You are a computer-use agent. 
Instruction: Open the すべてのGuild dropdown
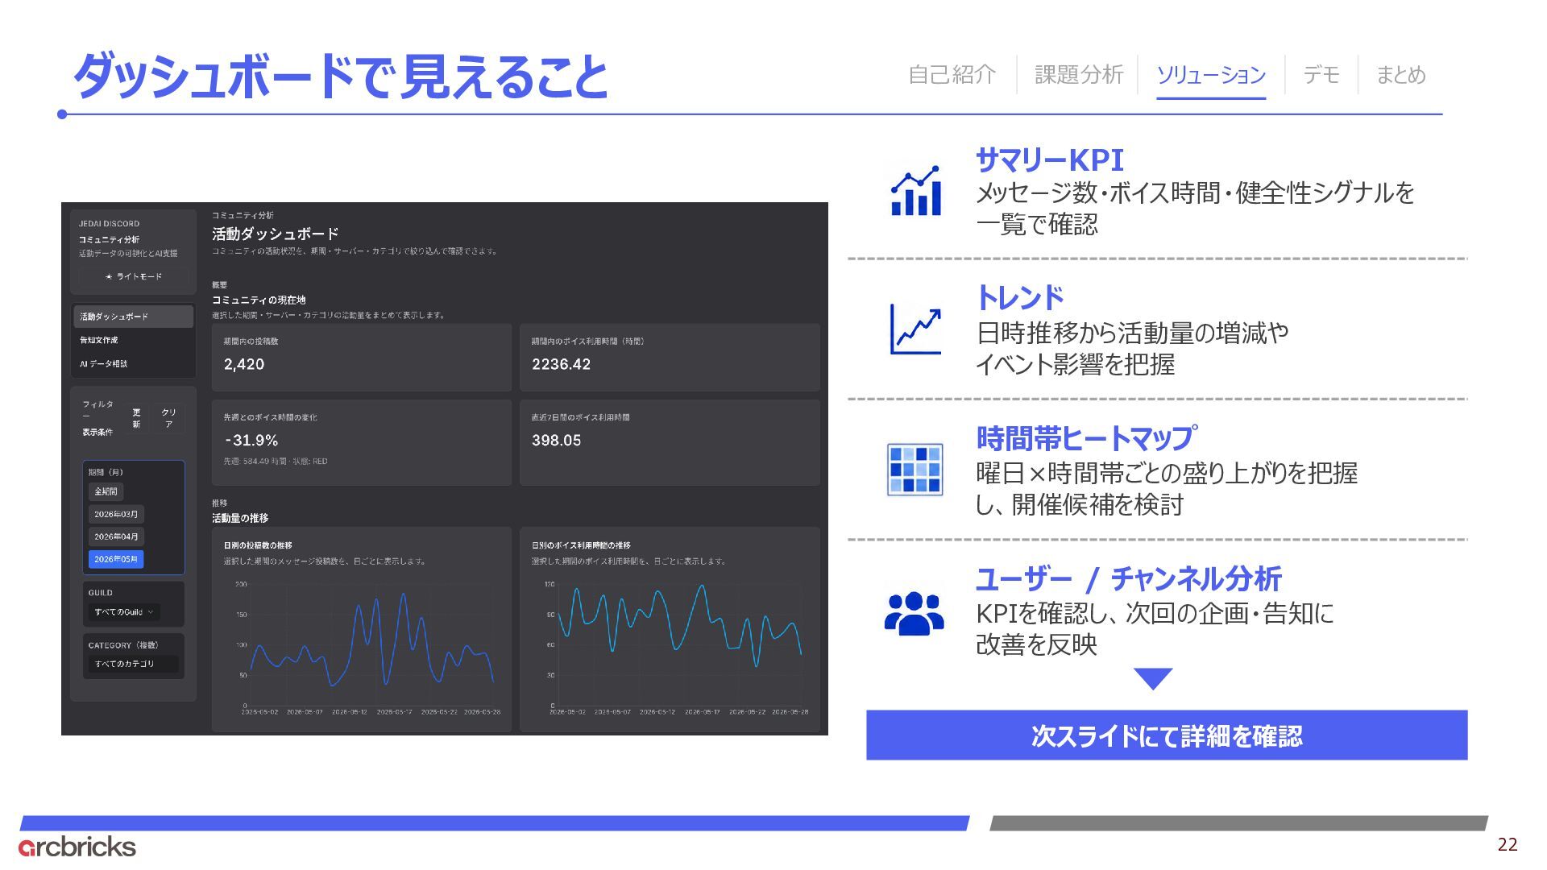tap(124, 612)
